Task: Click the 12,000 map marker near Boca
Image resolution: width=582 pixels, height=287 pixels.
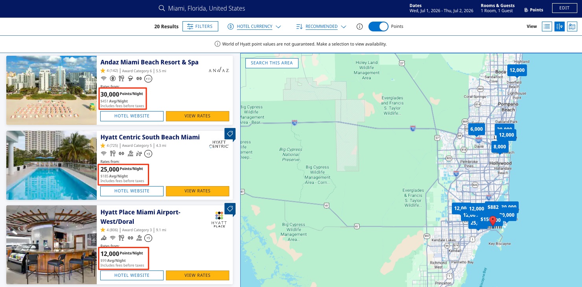Action: click(x=517, y=71)
